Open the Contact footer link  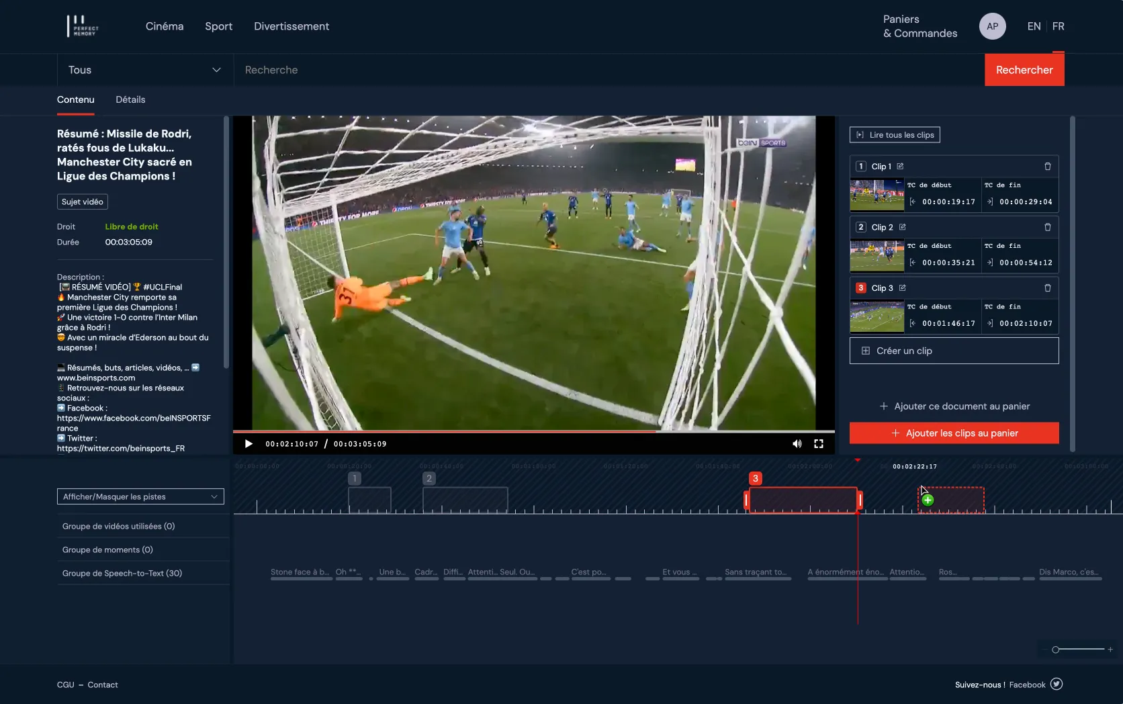tap(103, 685)
